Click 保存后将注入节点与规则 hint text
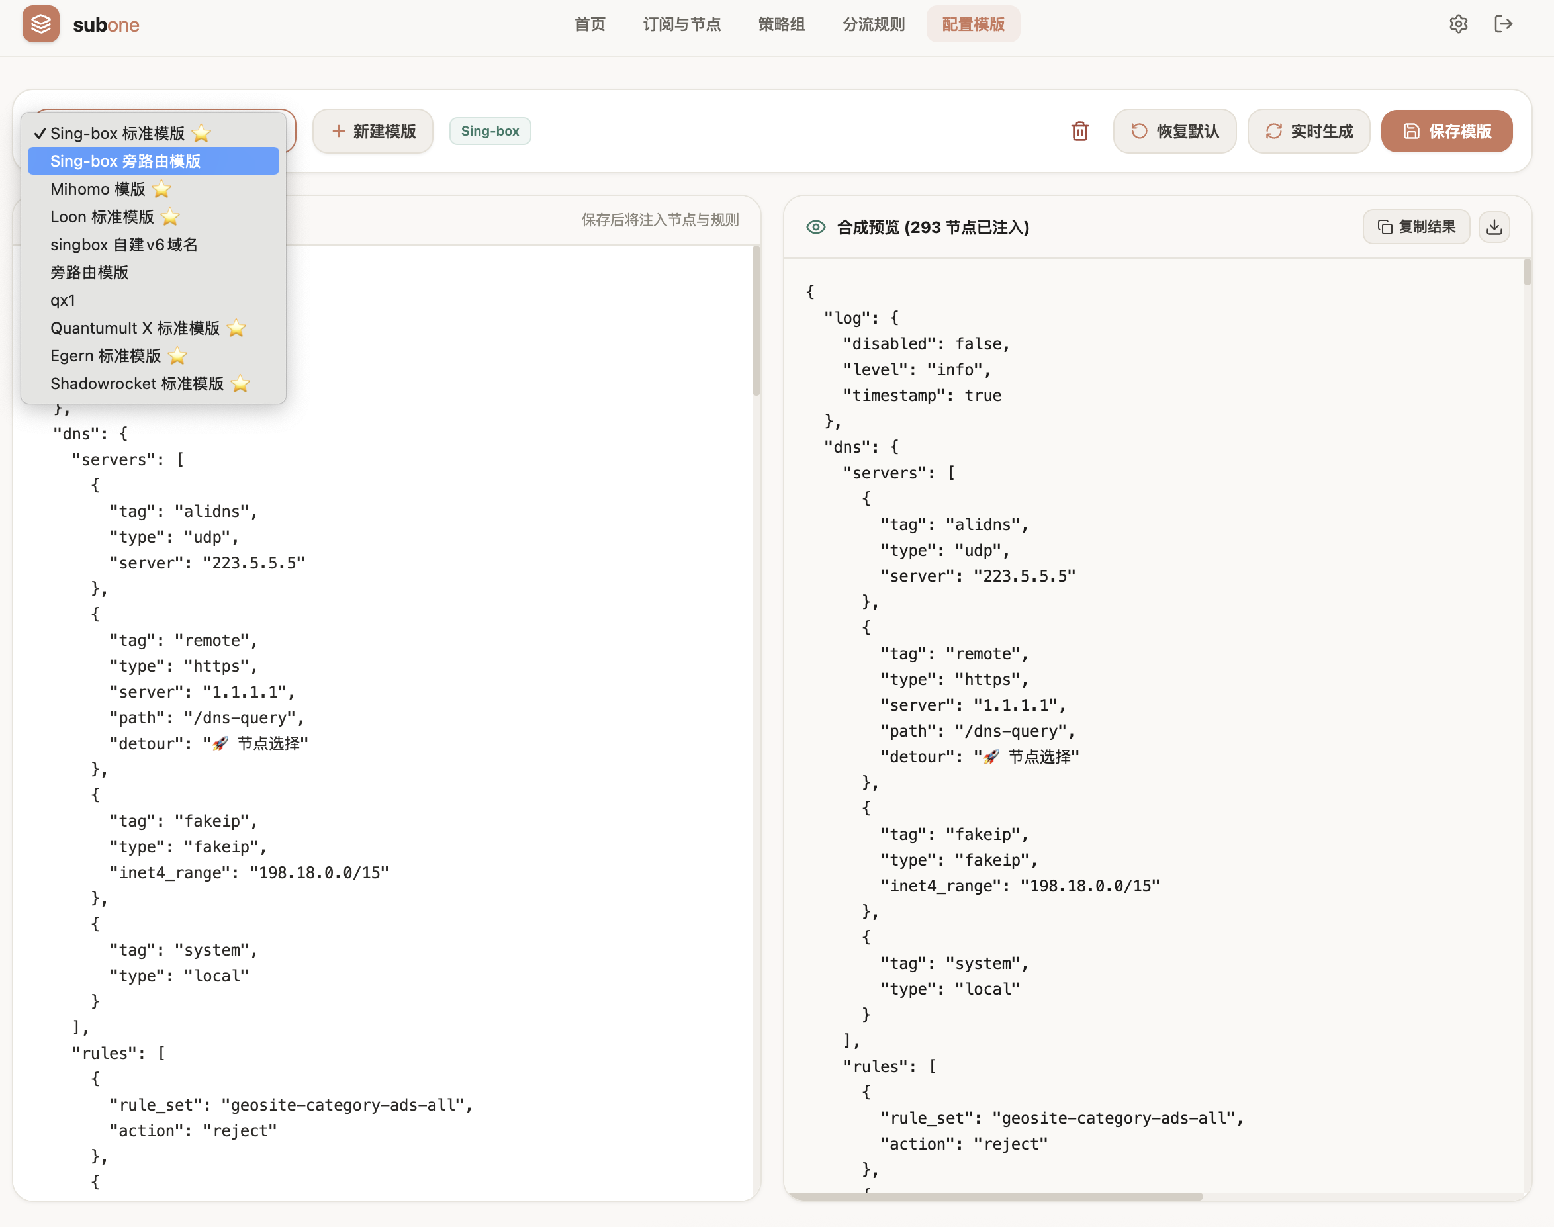The height and width of the screenshot is (1227, 1554). (661, 220)
